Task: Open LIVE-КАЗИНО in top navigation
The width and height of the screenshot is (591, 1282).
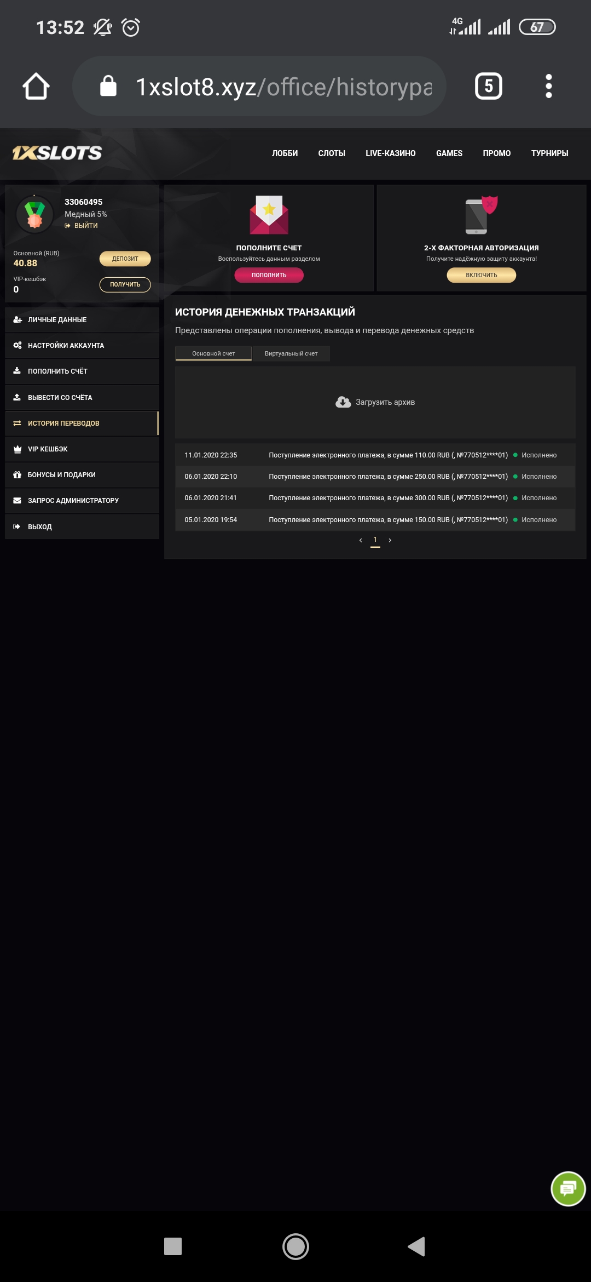Action: 390,153
